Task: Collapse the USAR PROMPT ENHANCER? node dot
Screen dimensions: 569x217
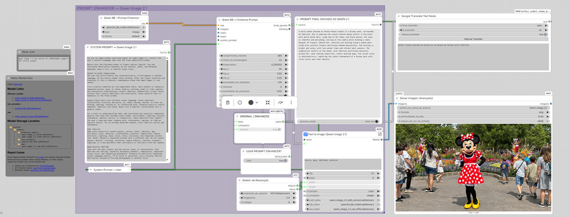Action: (x=244, y=151)
